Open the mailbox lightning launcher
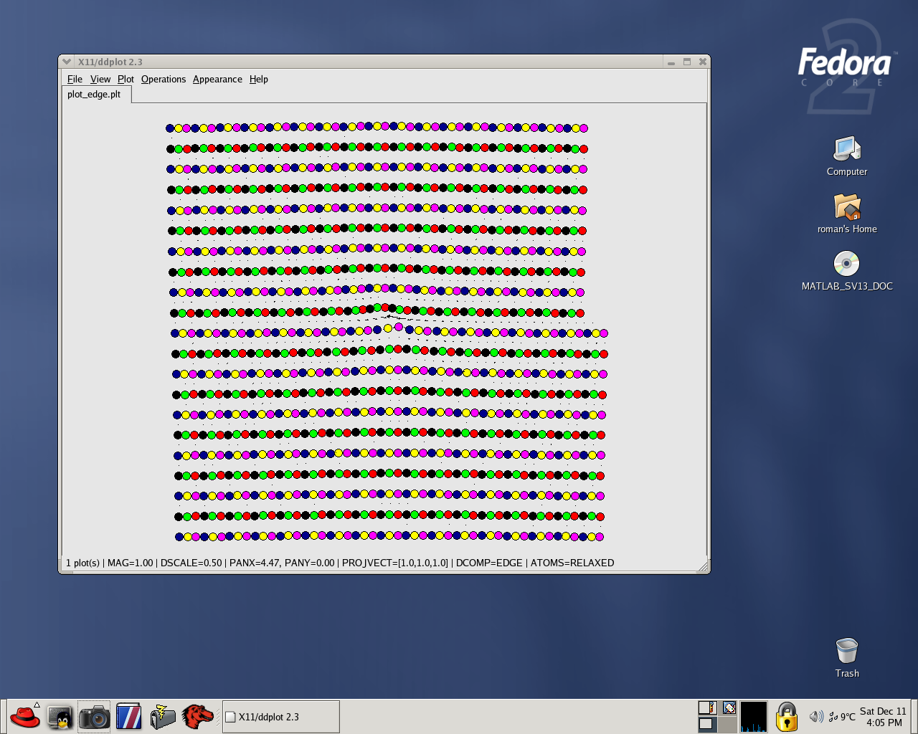Image resolution: width=918 pixels, height=734 pixels. click(x=163, y=716)
